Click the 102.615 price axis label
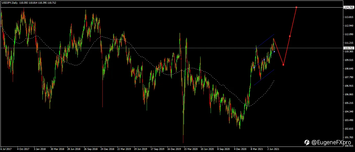Image resolution: width=355 pixels, height=152 pixels. (348, 129)
